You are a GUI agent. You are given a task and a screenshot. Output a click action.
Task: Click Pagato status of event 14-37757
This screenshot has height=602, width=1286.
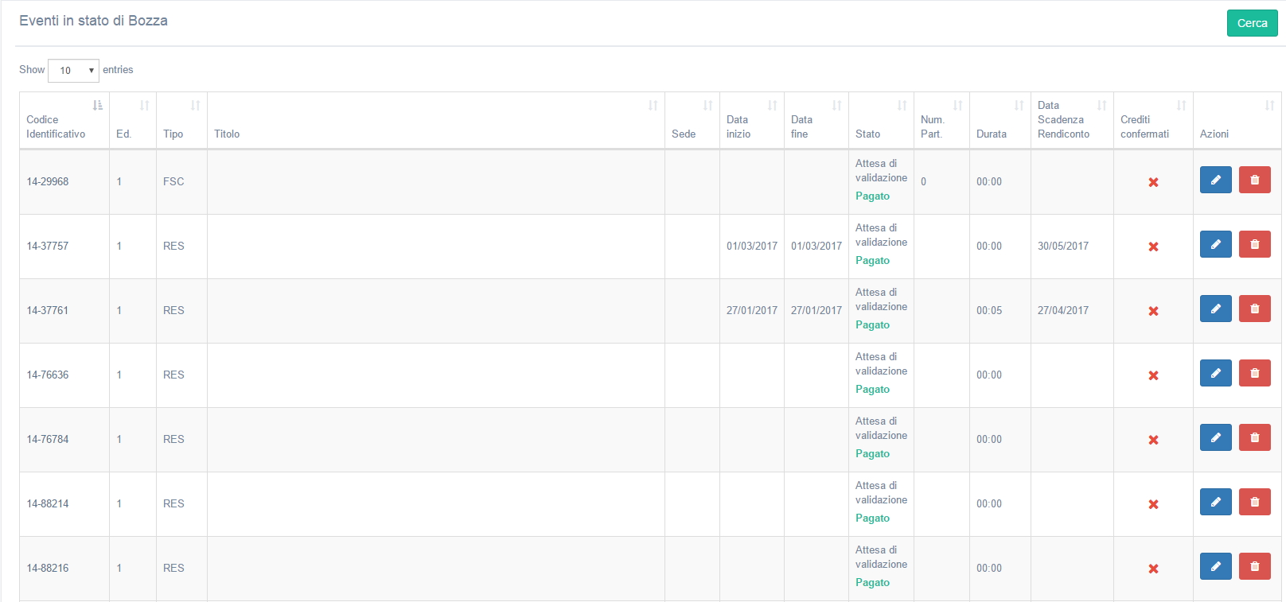(x=872, y=260)
